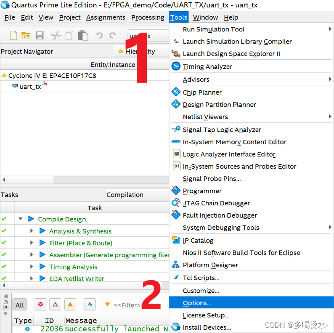Select Customize... menu entry
The image size is (334, 333).
[x=252, y=291]
